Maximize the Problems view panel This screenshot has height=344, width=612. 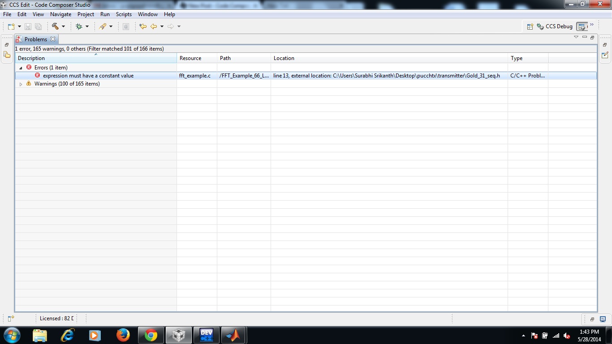point(592,37)
